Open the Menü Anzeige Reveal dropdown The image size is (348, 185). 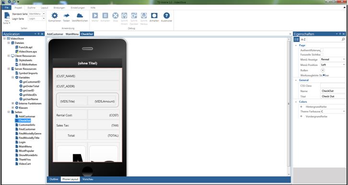(333, 59)
